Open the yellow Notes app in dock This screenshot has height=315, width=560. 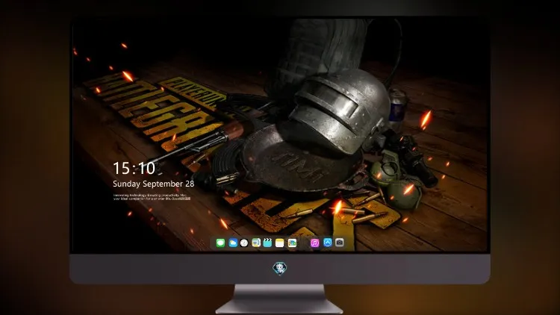point(280,243)
